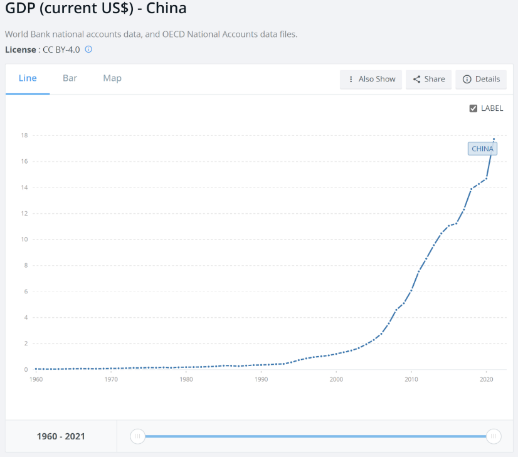Click the 2021 data point on chart
518x457 pixels.
tap(494, 139)
